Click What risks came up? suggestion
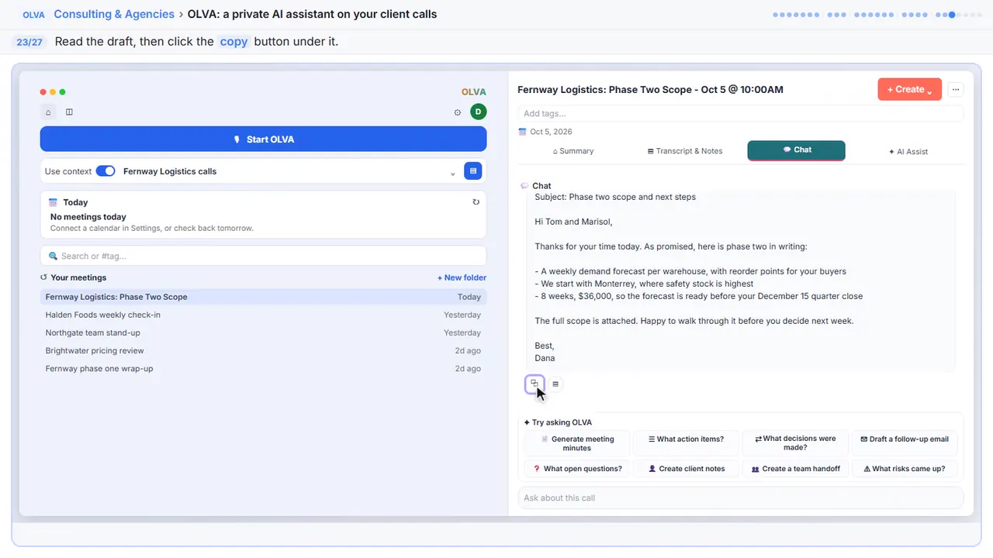Image resolution: width=993 pixels, height=558 pixels. point(905,469)
